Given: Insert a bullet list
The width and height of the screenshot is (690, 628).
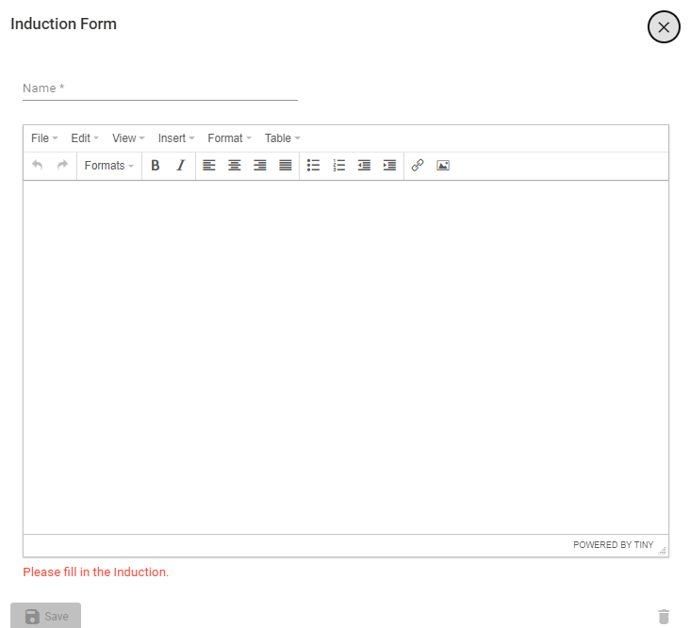Looking at the screenshot, I should (x=313, y=166).
